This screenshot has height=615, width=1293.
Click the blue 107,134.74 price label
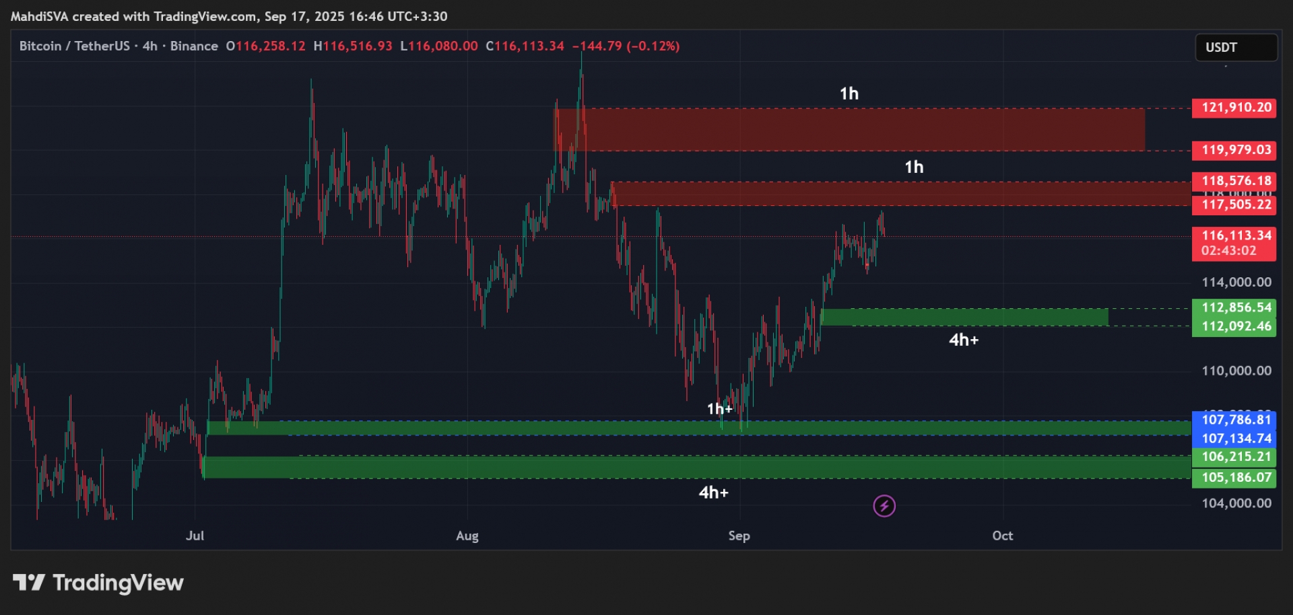pos(1233,439)
